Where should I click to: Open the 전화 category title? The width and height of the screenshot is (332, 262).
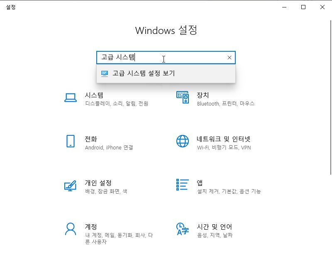pos(91,139)
